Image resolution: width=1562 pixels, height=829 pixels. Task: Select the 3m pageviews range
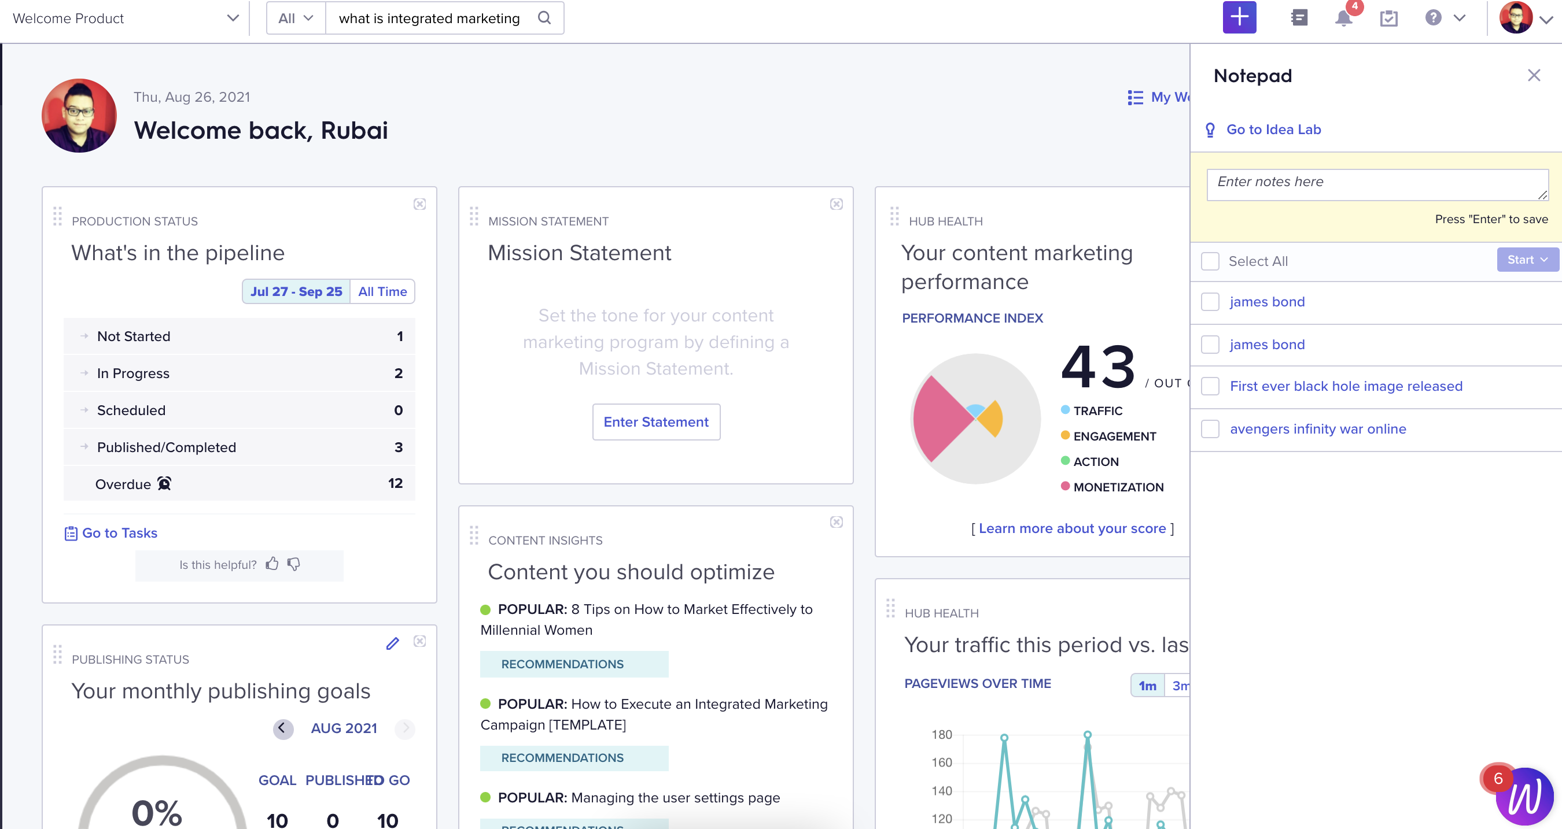pos(1178,686)
